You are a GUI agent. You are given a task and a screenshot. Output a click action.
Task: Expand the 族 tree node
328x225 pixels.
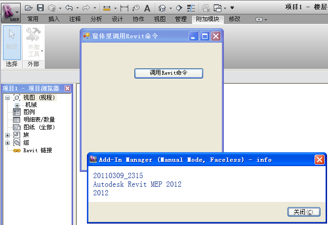click(x=8, y=135)
